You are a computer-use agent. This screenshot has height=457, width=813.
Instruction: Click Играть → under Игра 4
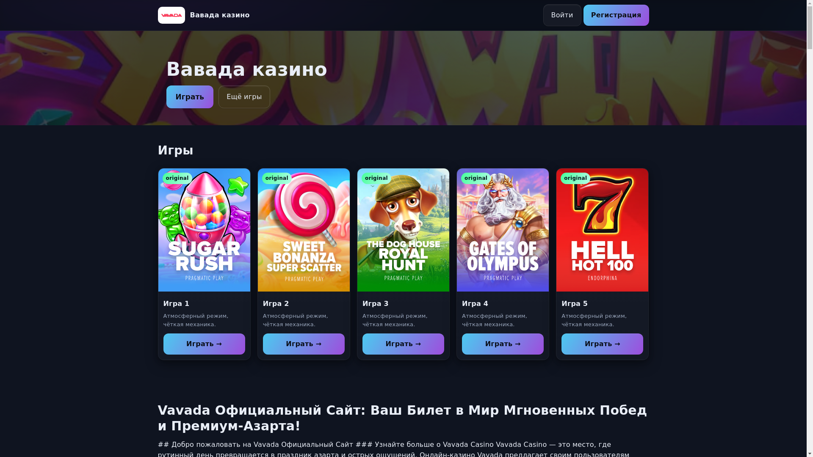[x=503, y=344]
